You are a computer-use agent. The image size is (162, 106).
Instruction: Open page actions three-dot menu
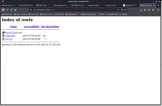(118, 10)
